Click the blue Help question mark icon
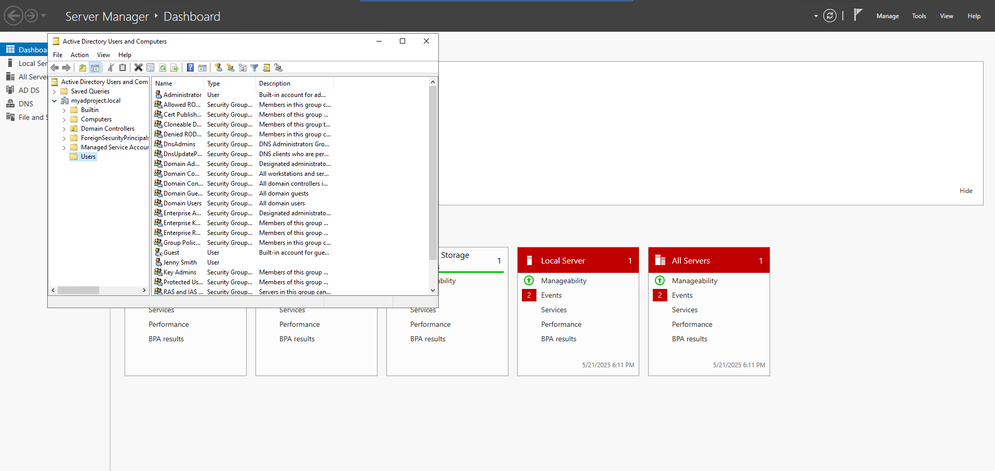This screenshot has height=471, width=995. [x=191, y=67]
